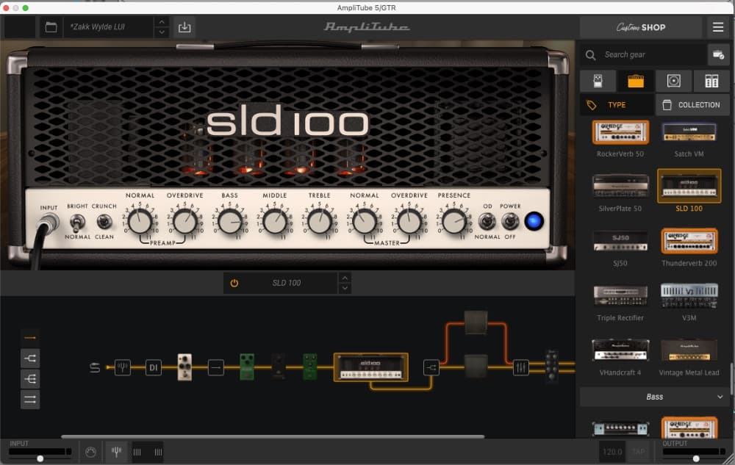Switch to next amp model with down arrow

[345, 288]
